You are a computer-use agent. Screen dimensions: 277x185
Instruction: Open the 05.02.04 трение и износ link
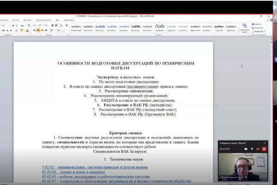(x=70, y=171)
